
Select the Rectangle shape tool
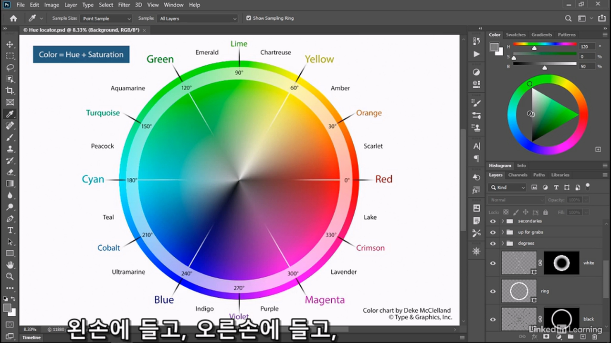tap(10, 253)
